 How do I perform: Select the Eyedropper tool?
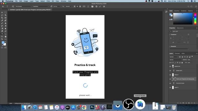pos(2,21)
